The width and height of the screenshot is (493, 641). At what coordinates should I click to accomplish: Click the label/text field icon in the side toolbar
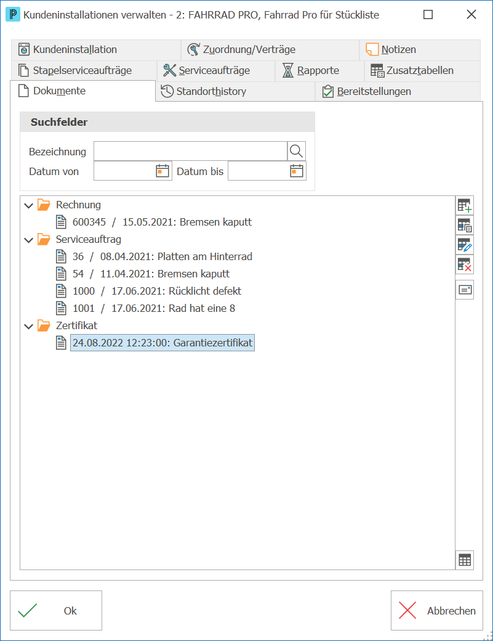(465, 290)
